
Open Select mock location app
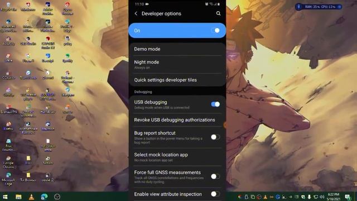tap(177, 157)
